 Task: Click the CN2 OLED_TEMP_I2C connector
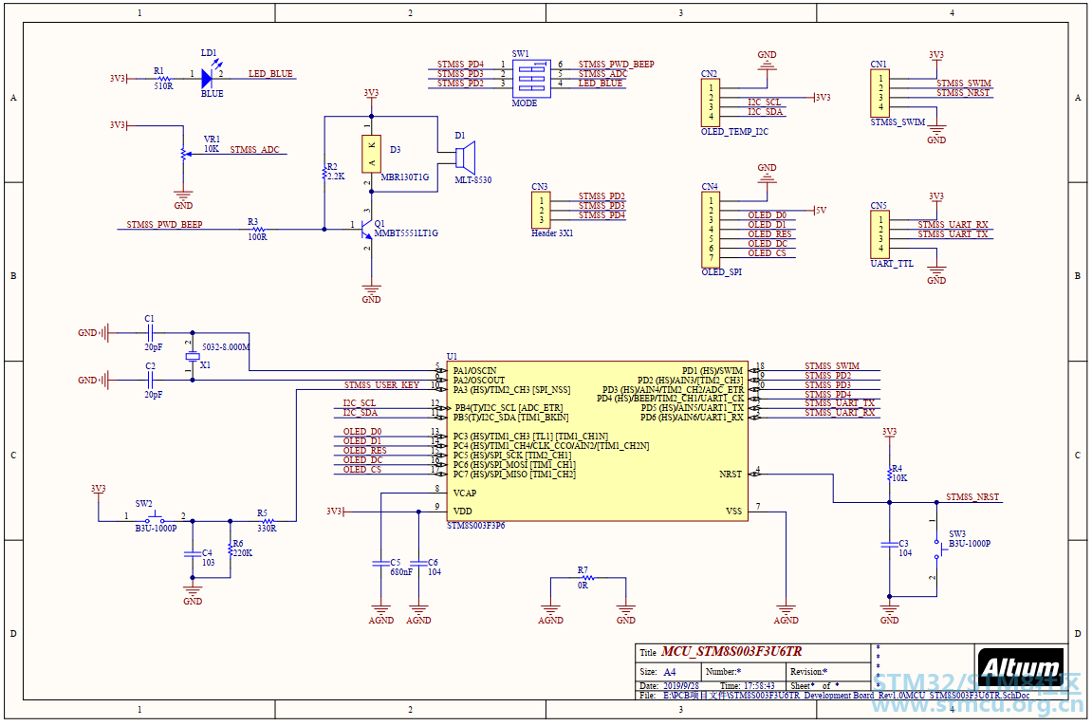[711, 102]
